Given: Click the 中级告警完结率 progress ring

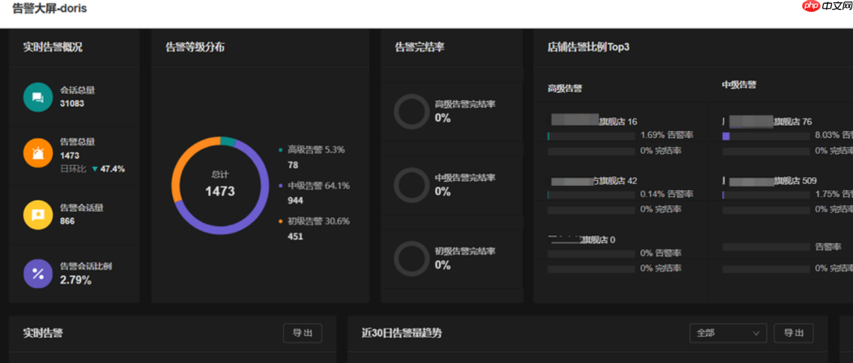Looking at the screenshot, I should [x=411, y=185].
